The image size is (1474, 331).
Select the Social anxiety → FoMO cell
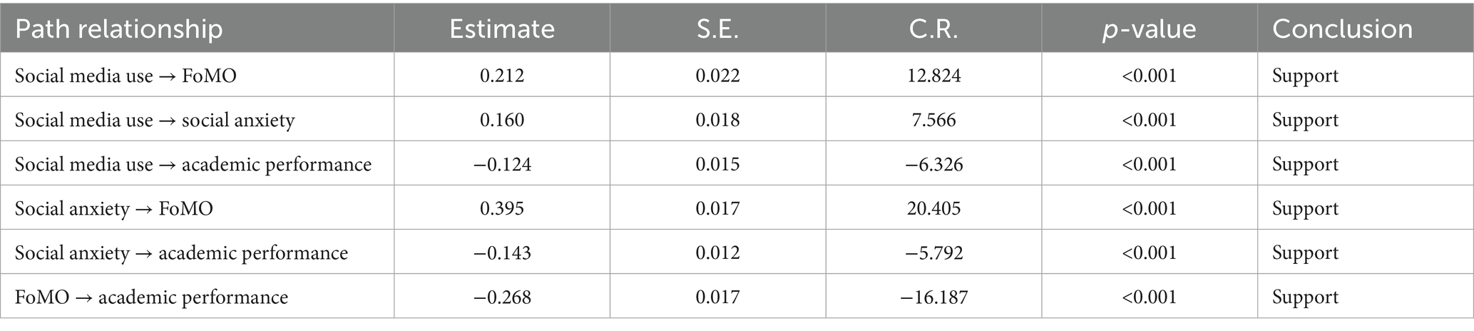click(x=114, y=208)
